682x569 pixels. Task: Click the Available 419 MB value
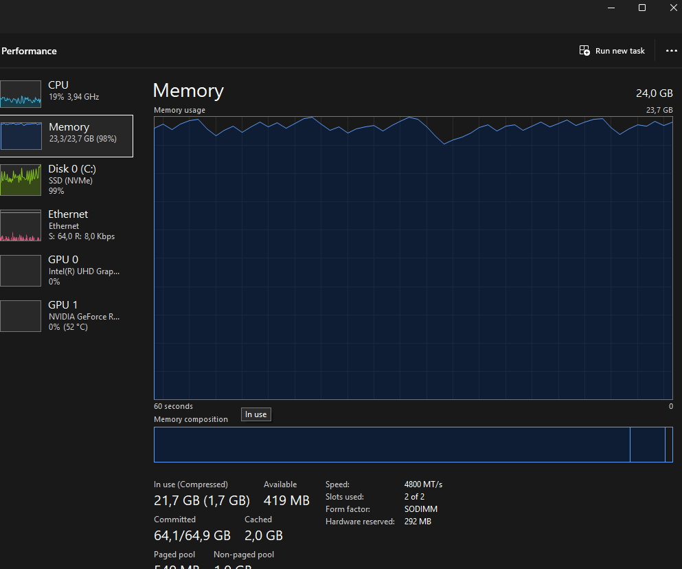(286, 500)
